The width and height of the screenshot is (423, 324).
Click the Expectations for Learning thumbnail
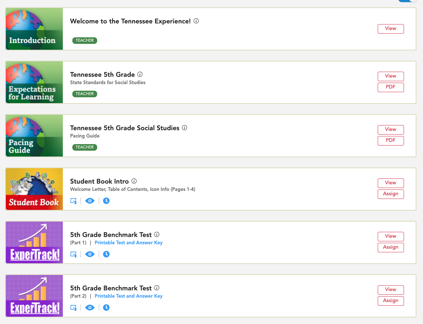34,82
